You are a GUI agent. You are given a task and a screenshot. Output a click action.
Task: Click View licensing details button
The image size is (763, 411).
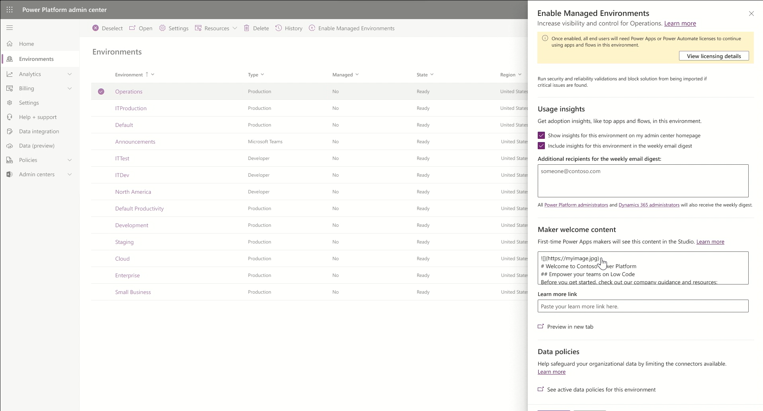(714, 56)
